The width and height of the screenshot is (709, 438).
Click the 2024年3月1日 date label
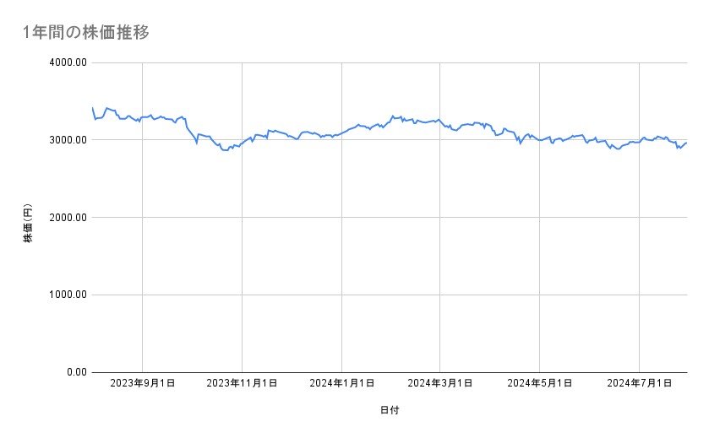440,384
